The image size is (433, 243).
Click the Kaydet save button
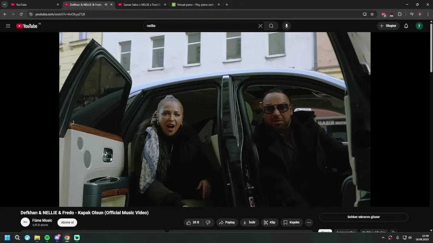292,222
